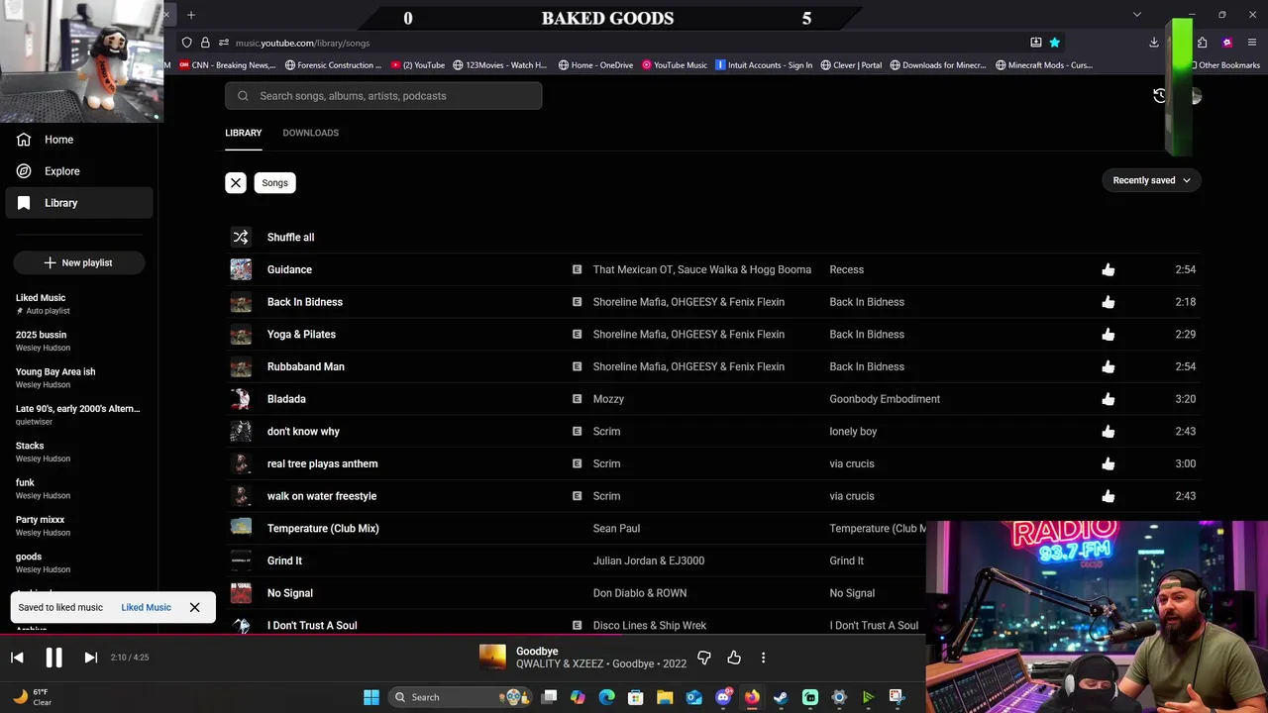Pause the current song
Image resolution: width=1268 pixels, height=713 pixels.
tap(53, 658)
